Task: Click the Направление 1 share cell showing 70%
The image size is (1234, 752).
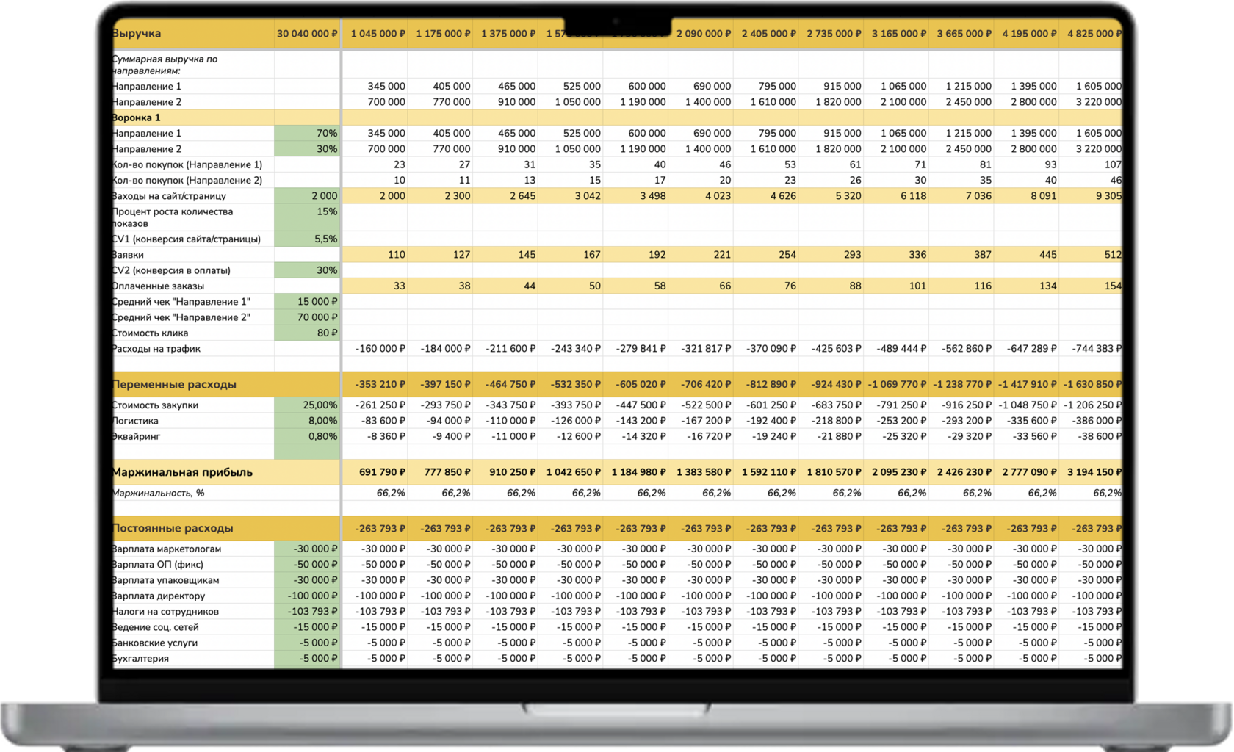Action: pos(307,133)
